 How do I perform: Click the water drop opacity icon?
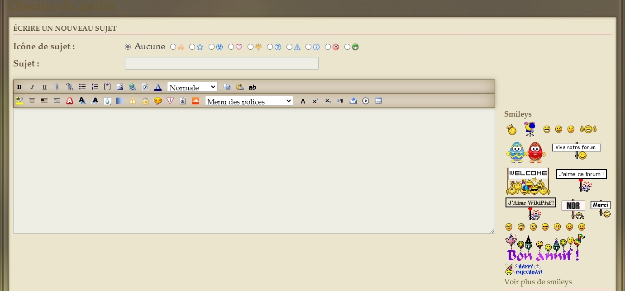point(107,101)
